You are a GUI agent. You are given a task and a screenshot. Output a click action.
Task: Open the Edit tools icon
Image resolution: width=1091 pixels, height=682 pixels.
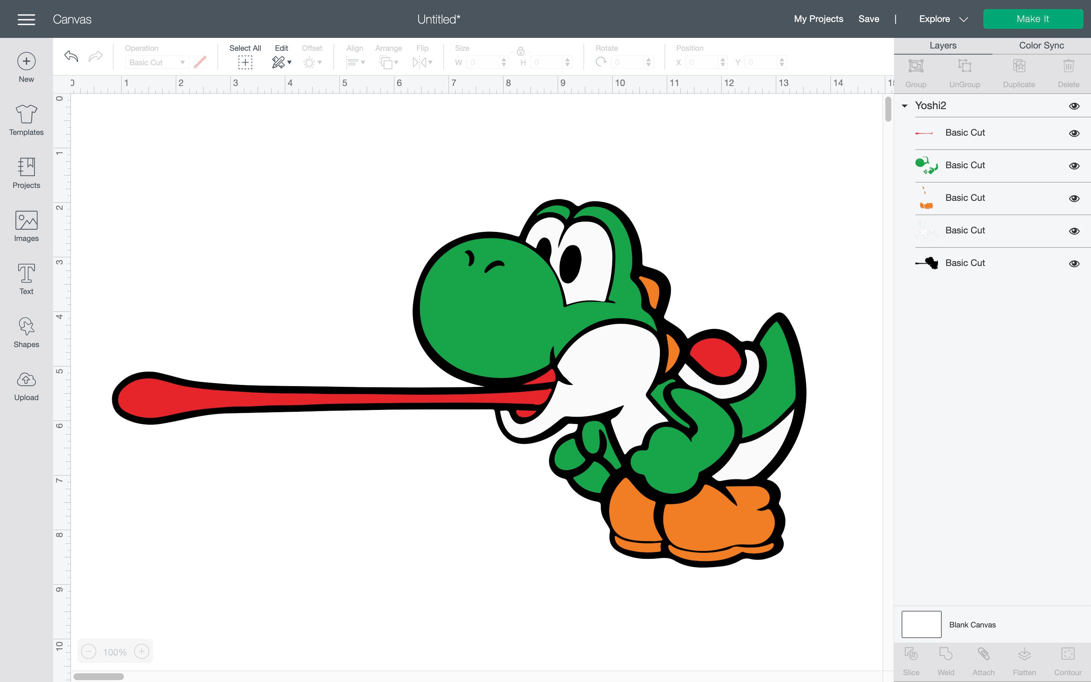point(278,62)
